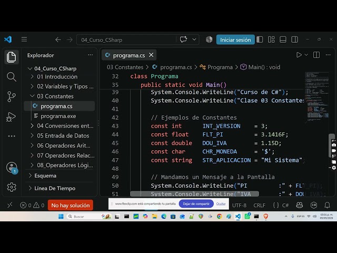The width and height of the screenshot is (337, 253).
Task: Click Dejar de compartir button
Action: 196,204
